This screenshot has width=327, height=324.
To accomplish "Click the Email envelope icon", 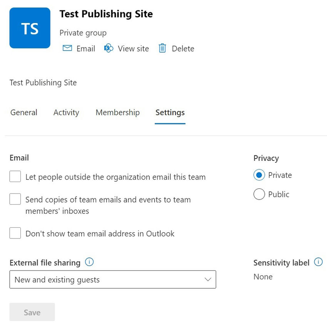I will 67,48.
